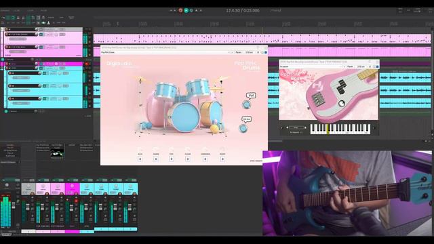Click the 2/16 out button in the bass plugin window
Viewport: 434px width, 244px height.
pyautogui.click(x=361, y=66)
